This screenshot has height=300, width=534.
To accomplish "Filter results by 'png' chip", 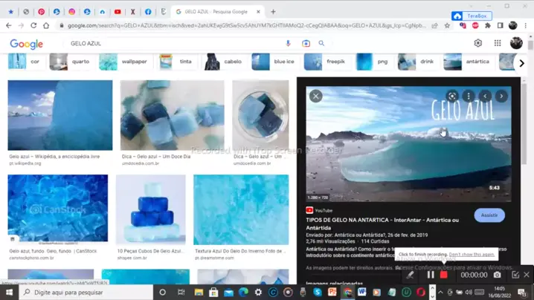I will coord(374,62).
